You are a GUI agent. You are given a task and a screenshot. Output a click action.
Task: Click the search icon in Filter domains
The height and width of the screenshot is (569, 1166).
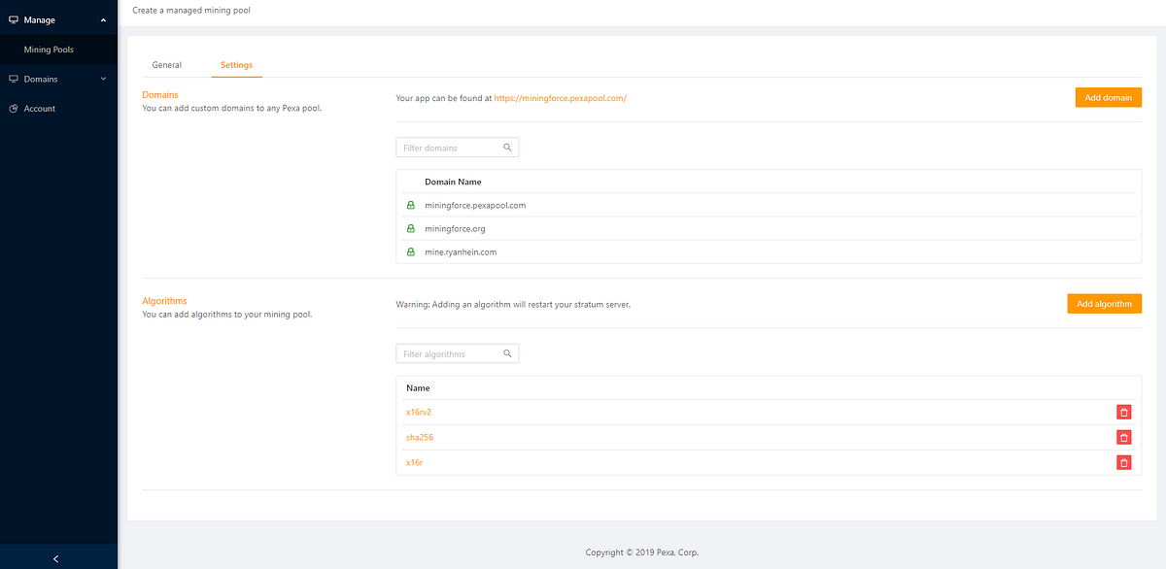point(507,148)
